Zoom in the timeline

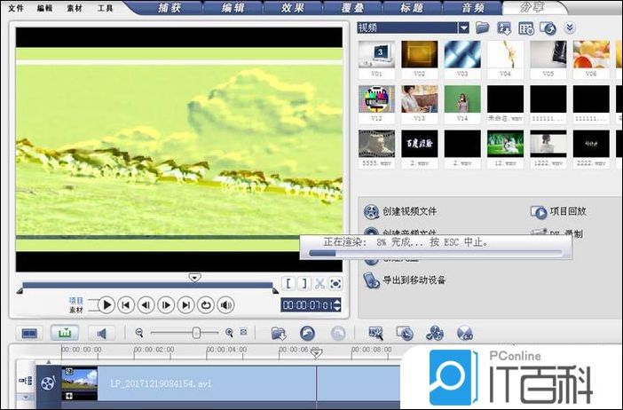(x=229, y=333)
